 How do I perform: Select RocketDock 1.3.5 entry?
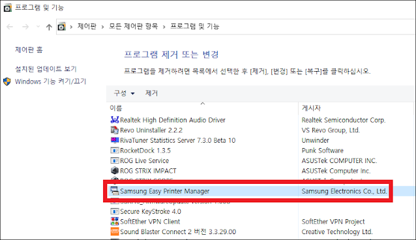click(145, 151)
